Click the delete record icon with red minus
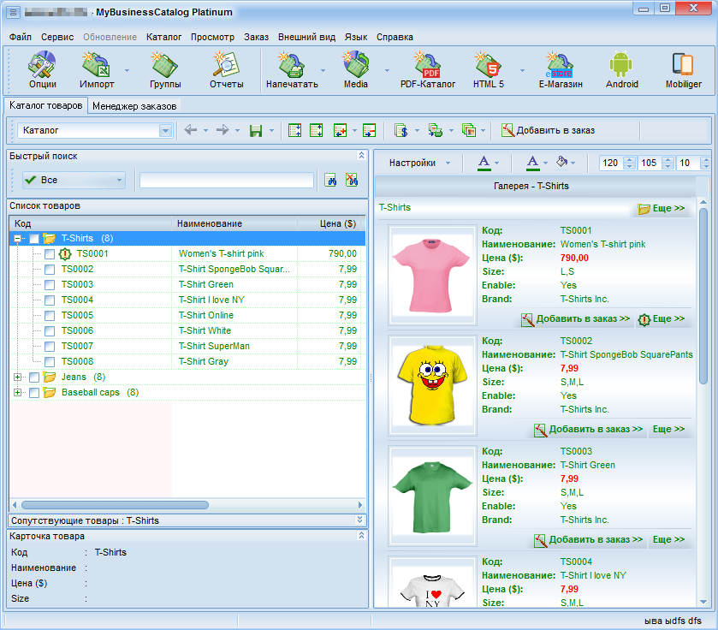This screenshot has height=630, width=718. pos(369,130)
